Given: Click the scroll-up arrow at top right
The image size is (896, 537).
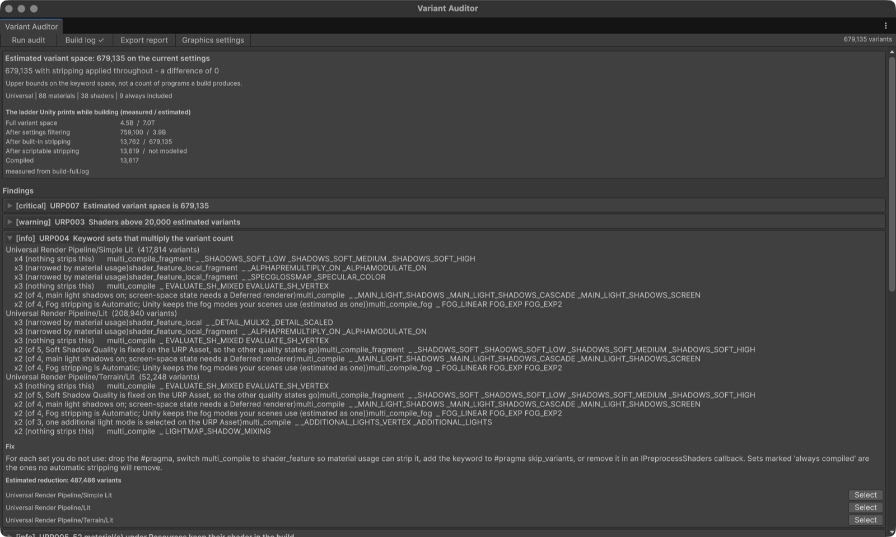Looking at the screenshot, I should (x=892, y=53).
